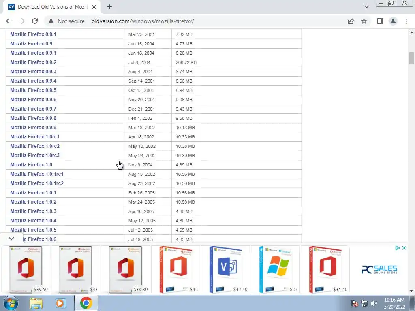
Task: Bookmark this page with the star
Action: [x=364, y=21]
